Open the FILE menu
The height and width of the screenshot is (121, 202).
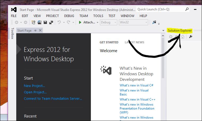click(x=14, y=16)
